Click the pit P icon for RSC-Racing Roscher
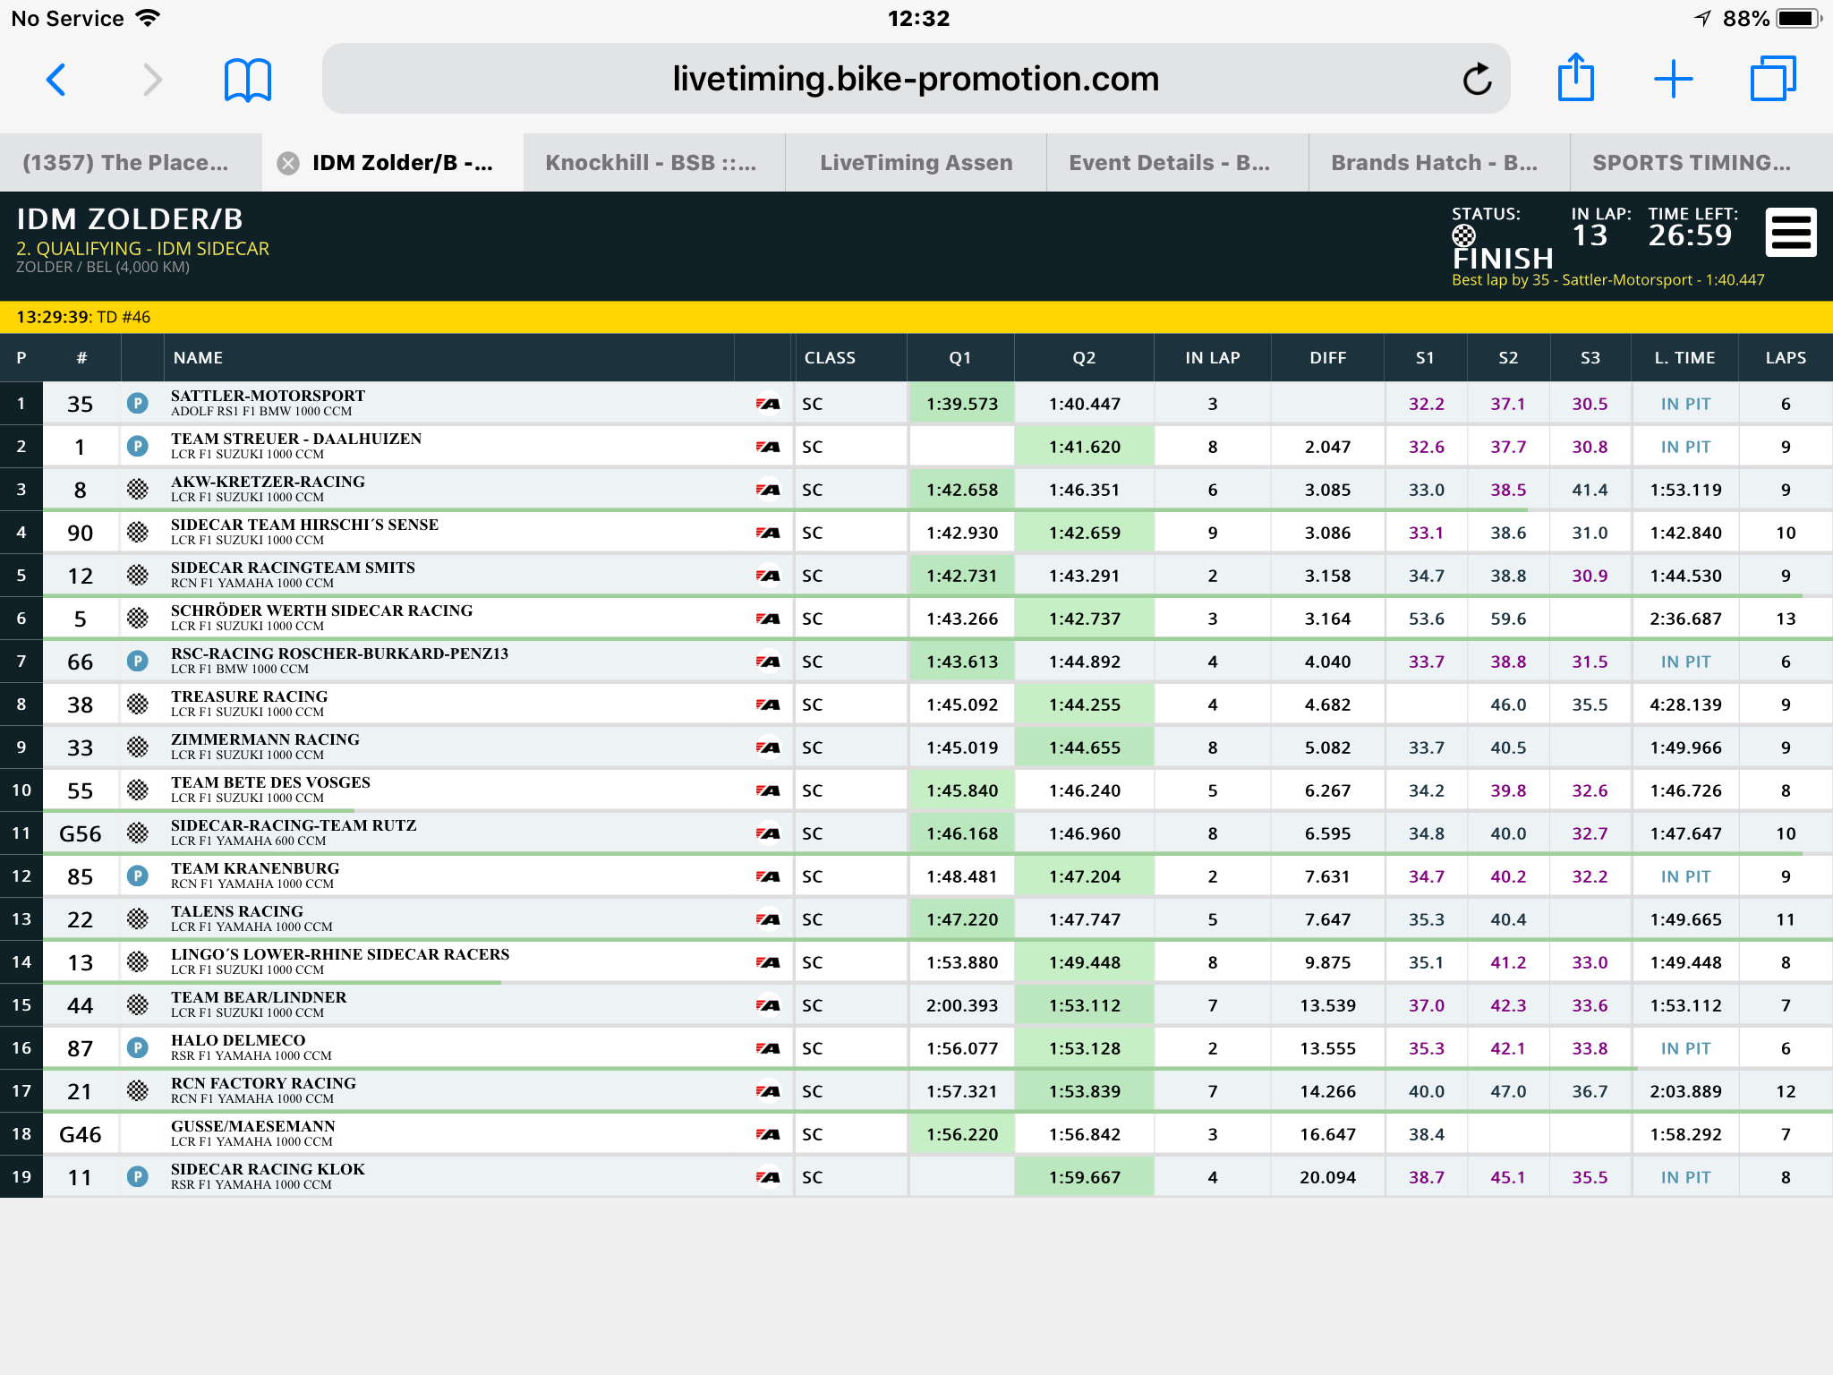Screen dimensions: 1833x1375 point(137,662)
